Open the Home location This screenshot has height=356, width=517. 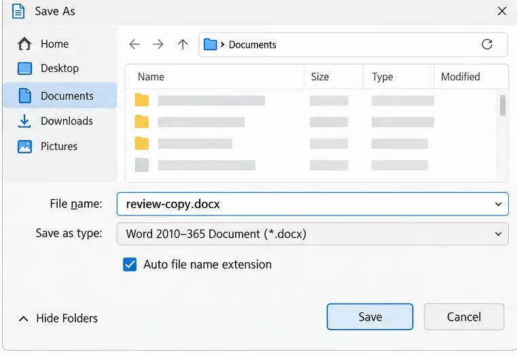point(60,44)
